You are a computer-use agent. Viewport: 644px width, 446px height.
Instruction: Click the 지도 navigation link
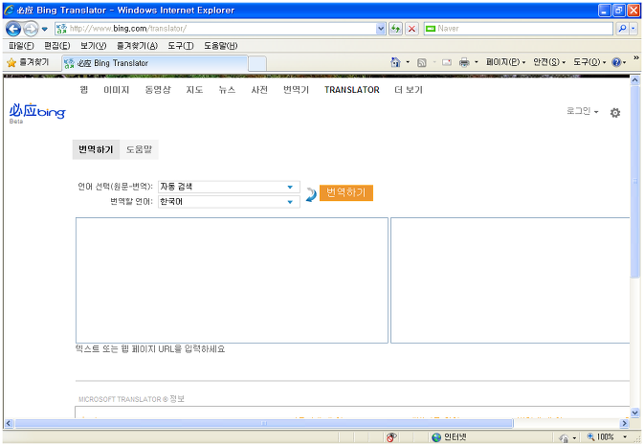pos(194,90)
